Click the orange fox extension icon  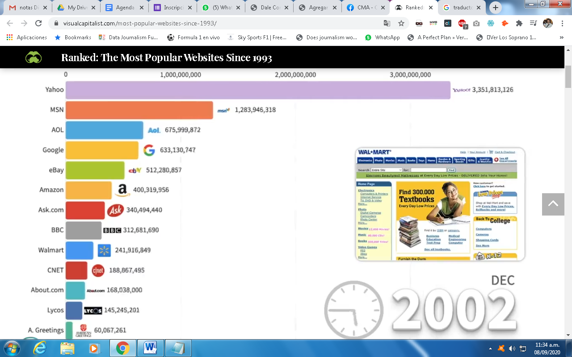505,23
